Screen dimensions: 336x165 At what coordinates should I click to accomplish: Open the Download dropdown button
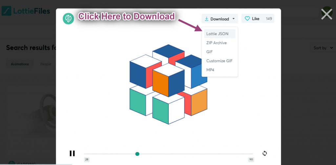tap(220, 19)
